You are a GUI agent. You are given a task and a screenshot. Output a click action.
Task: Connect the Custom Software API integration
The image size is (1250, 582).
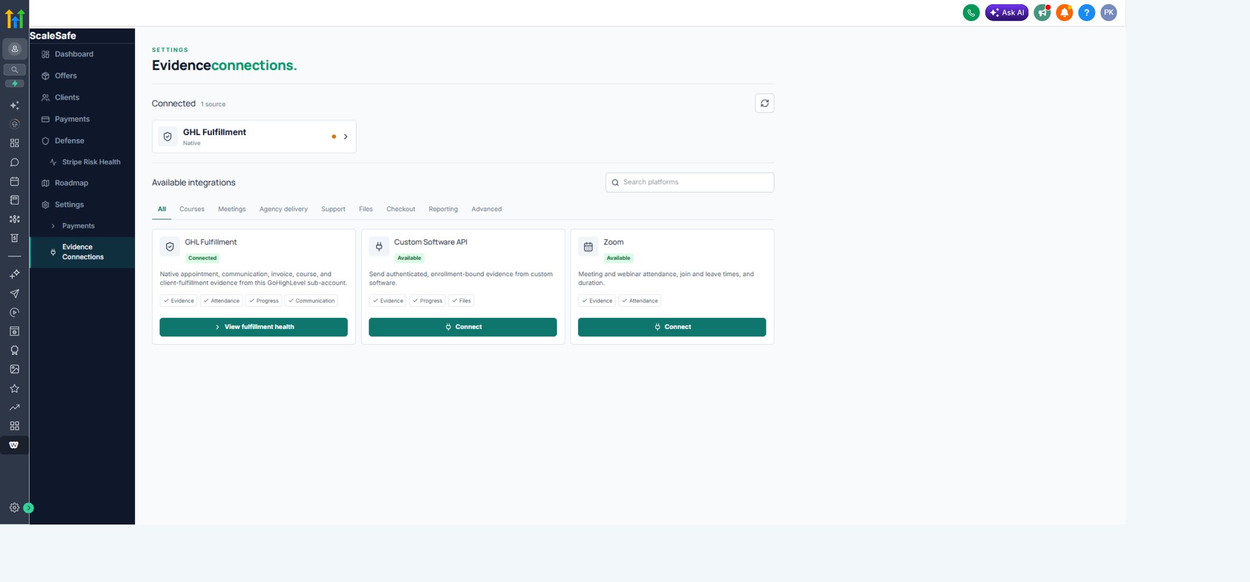[463, 327]
